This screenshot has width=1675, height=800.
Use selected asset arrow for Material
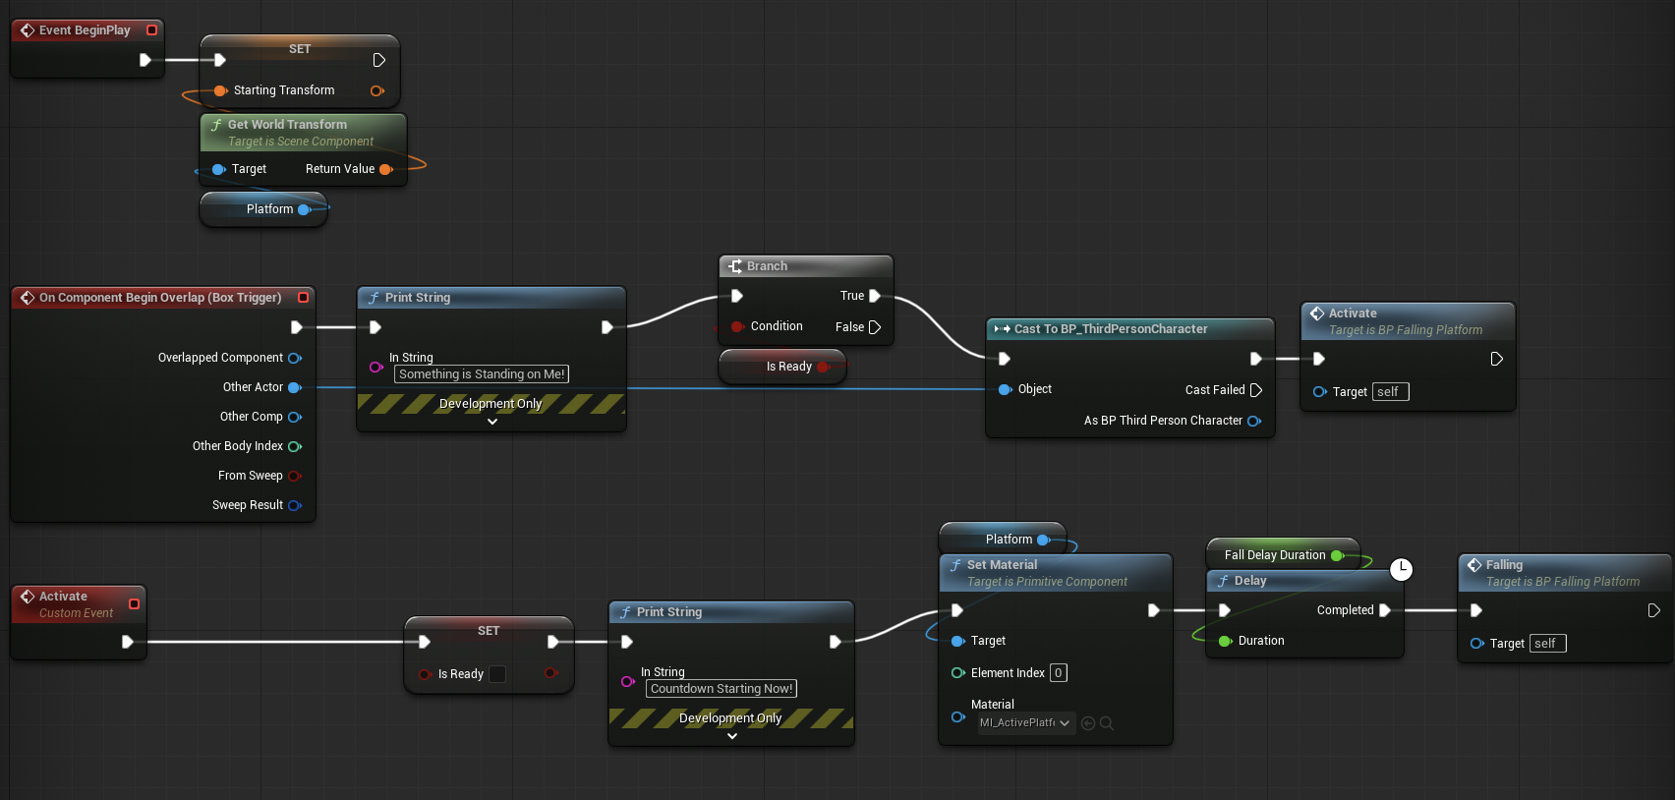tap(1088, 723)
